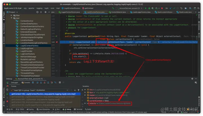Screen dimensions: 203x116
Task: Select getContext:148 stack frame
Action: click(x=45, y=94)
